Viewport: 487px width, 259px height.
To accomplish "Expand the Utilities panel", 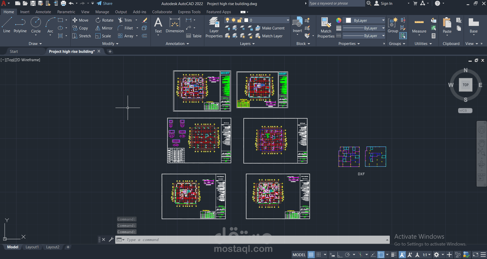I will pos(423,44).
